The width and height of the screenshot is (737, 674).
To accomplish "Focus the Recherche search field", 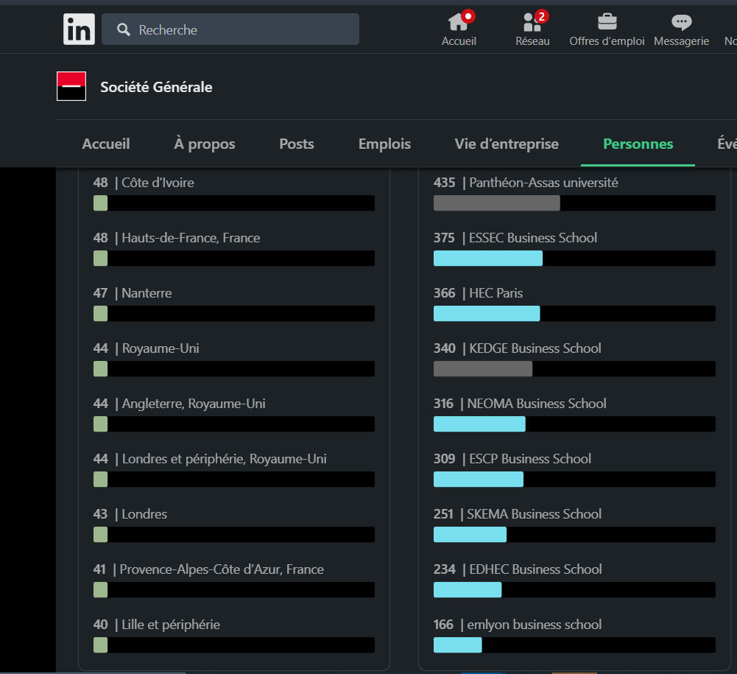I will [x=230, y=29].
